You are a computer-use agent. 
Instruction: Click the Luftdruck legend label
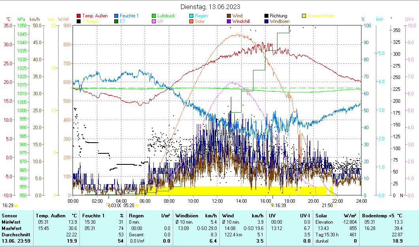click(166, 16)
